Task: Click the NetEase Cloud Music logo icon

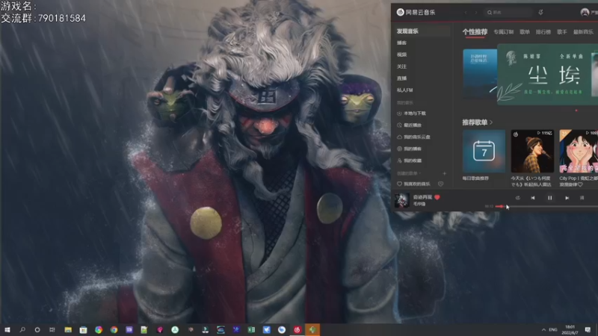Action: [x=400, y=12]
